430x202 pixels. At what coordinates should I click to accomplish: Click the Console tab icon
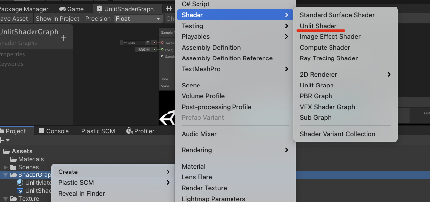point(41,131)
